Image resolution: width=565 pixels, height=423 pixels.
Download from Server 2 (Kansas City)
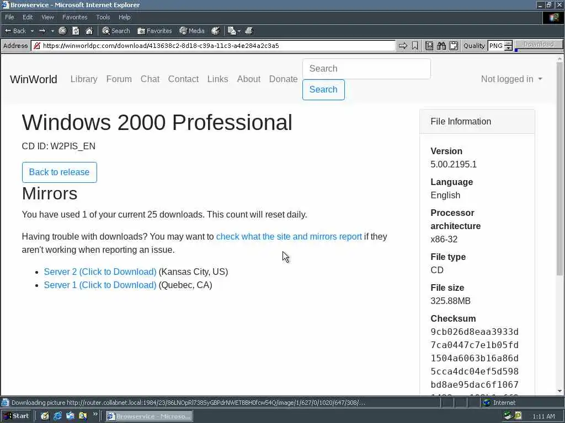pyautogui.click(x=100, y=272)
